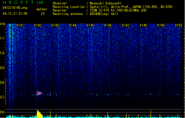The width and height of the screenshot is (185, 118).
Task: Click the 0.9 kHz axis label
Action: click(x=3, y=68)
